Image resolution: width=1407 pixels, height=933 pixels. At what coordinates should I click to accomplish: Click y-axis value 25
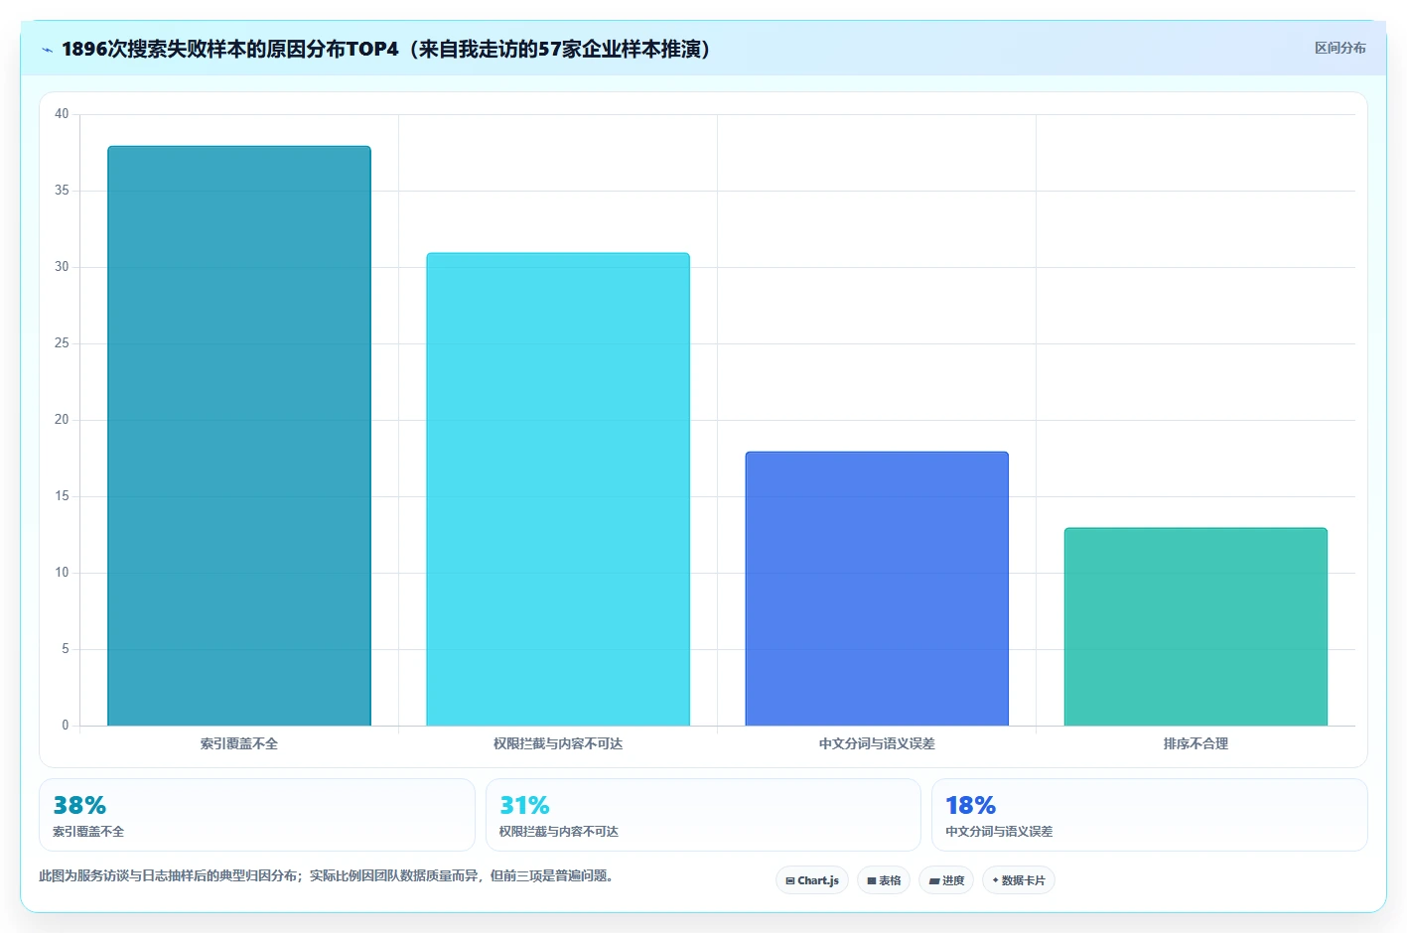(62, 343)
